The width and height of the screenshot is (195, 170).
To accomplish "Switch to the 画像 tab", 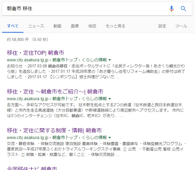I will coord(75,26).
